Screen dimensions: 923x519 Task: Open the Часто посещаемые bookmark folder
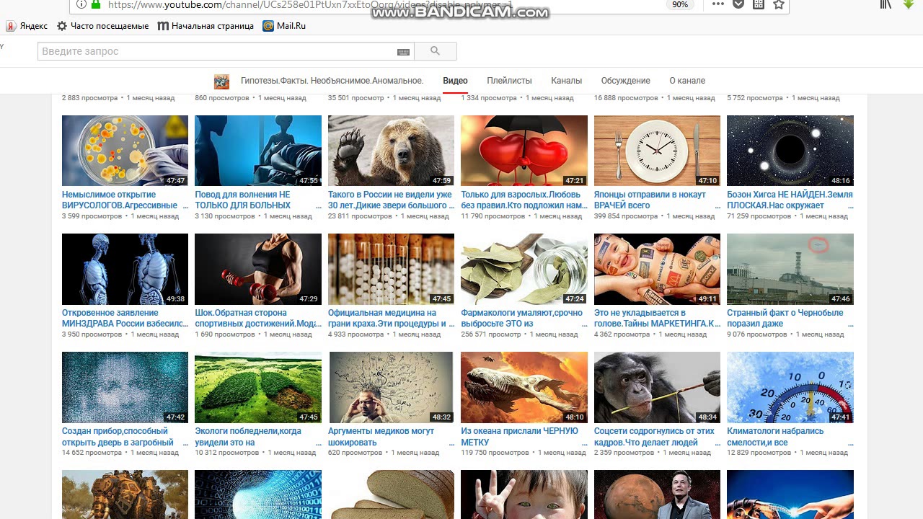pos(102,26)
